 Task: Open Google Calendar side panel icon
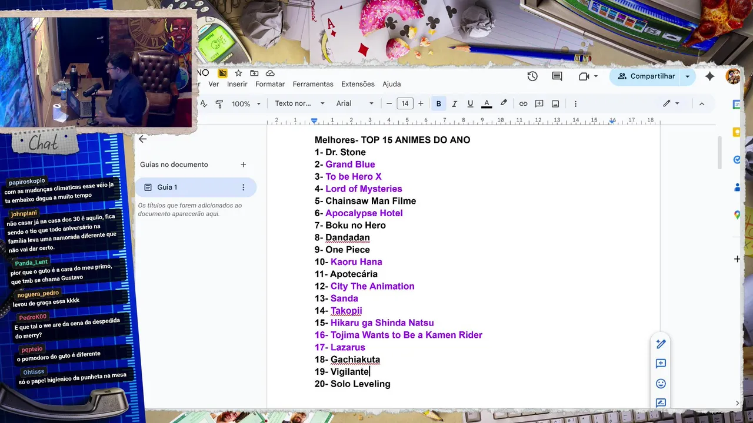(x=737, y=105)
